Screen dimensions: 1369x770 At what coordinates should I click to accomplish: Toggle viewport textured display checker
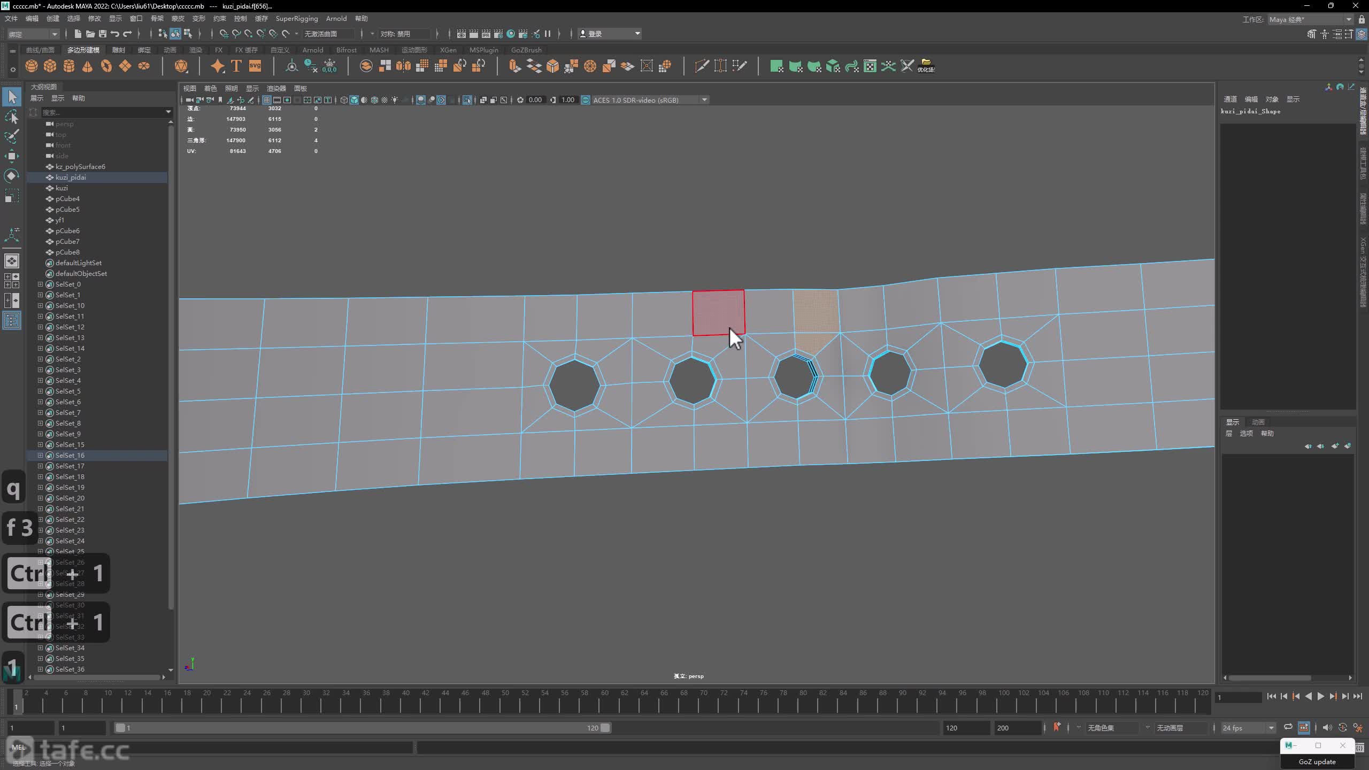(x=384, y=100)
